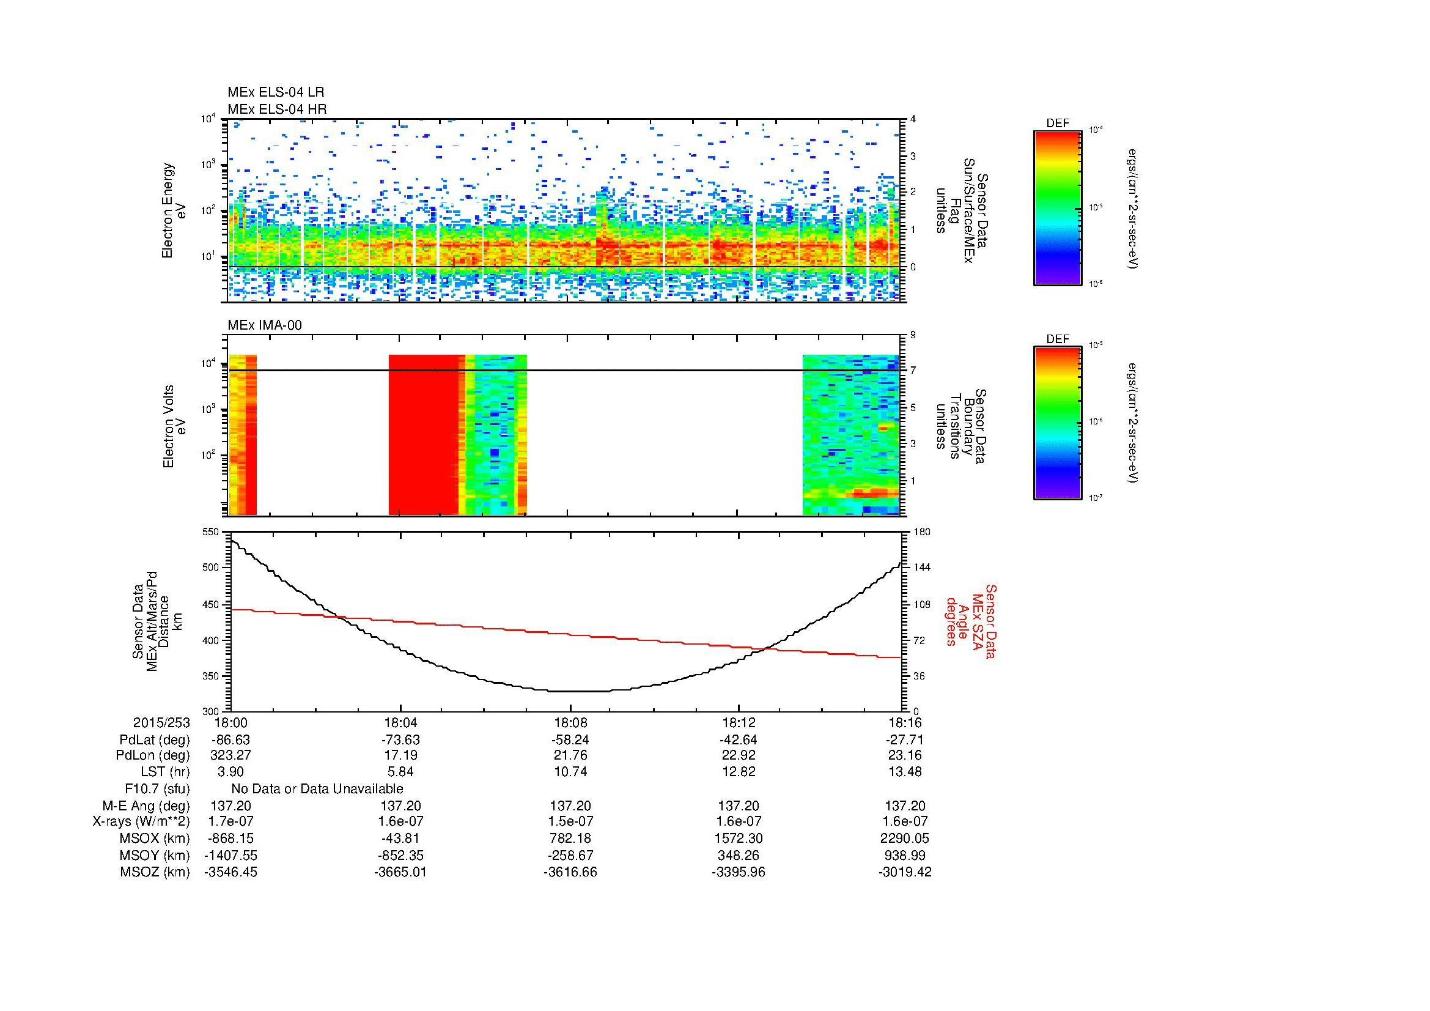Screen dimensions: 1430x1011
Task: Click the large red block in IMA panel
Action: pos(424,435)
